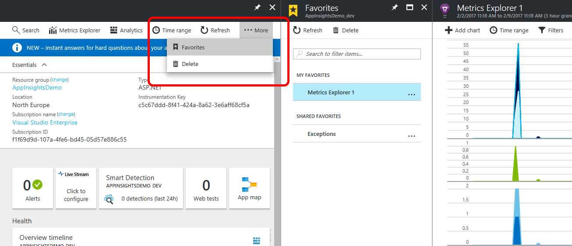Open Time range in Metrics Explorer 1
This screenshot has width=572, height=246.
(509, 30)
